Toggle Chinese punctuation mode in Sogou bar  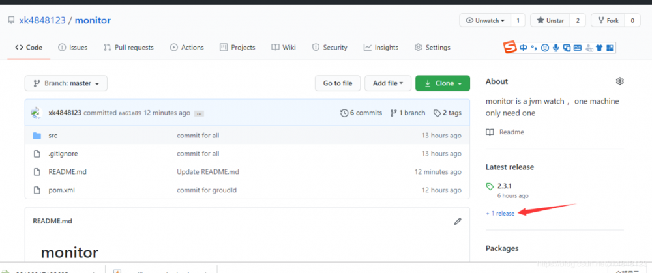534,48
